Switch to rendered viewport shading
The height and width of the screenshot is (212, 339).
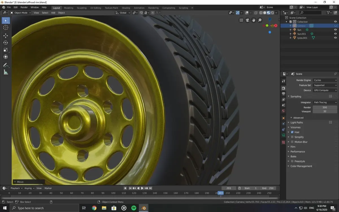[x=272, y=12]
